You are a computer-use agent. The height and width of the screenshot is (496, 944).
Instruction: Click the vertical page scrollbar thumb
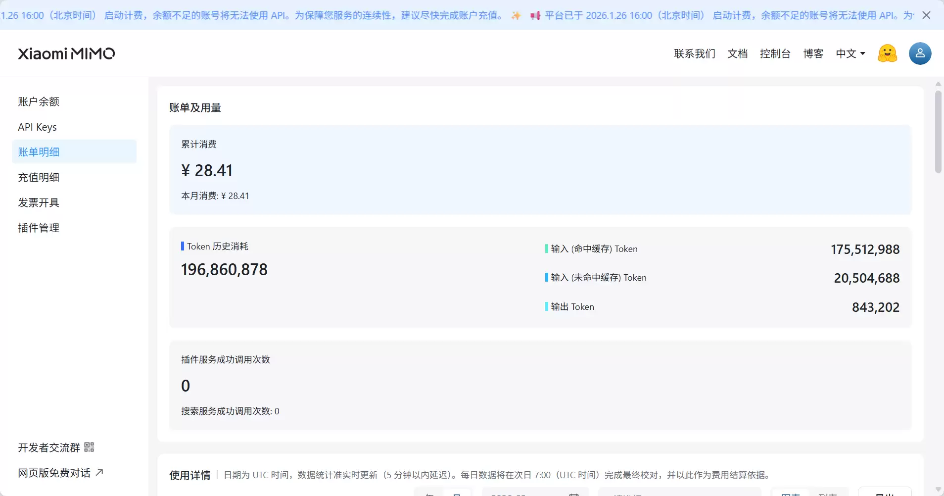[938, 131]
